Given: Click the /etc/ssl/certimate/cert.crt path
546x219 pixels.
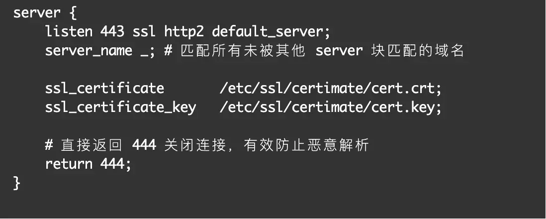Looking at the screenshot, I should [x=330, y=89].
